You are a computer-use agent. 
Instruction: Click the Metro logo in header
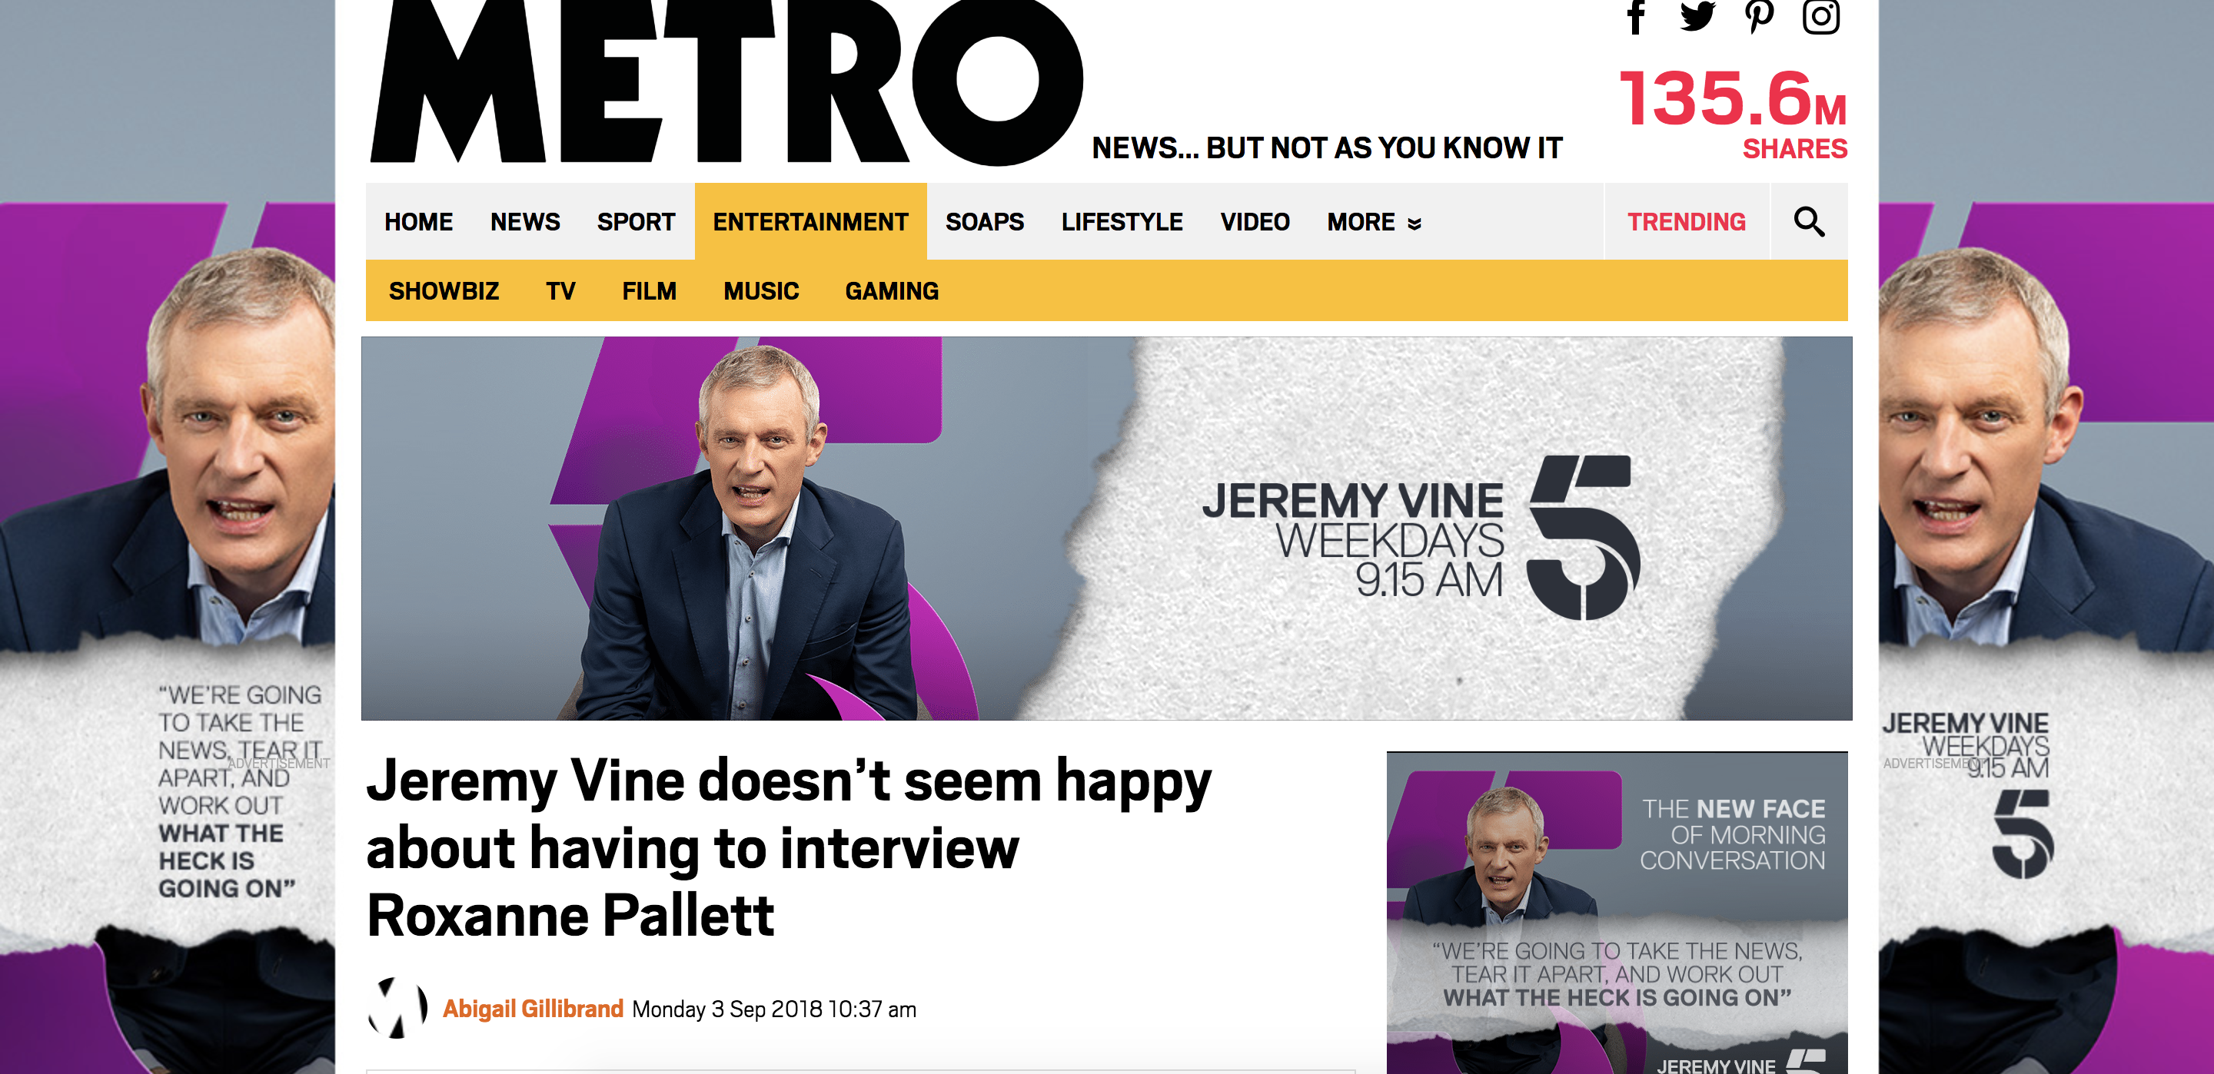[726, 81]
